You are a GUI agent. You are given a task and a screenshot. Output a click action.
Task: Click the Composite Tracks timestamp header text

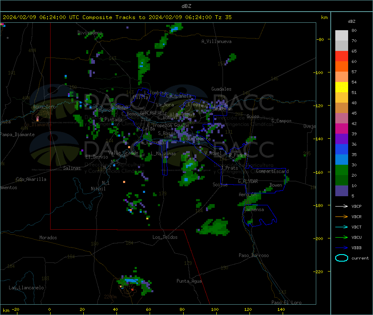coord(117,17)
